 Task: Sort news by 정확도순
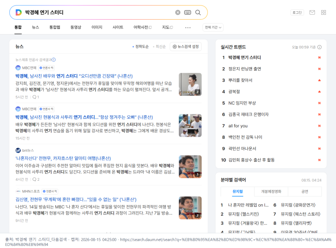click(141, 47)
